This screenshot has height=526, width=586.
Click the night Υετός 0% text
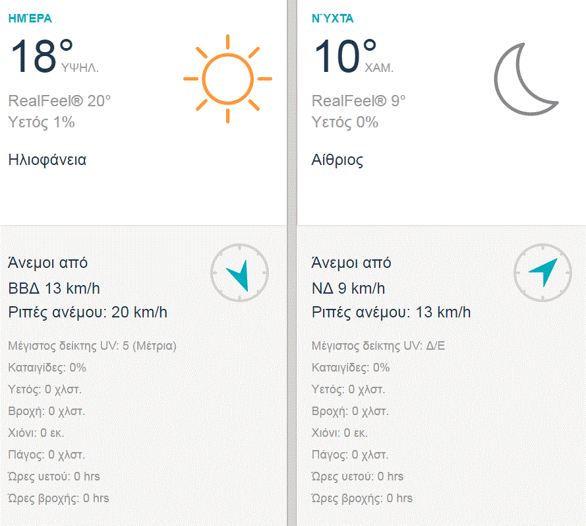(345, 122)
